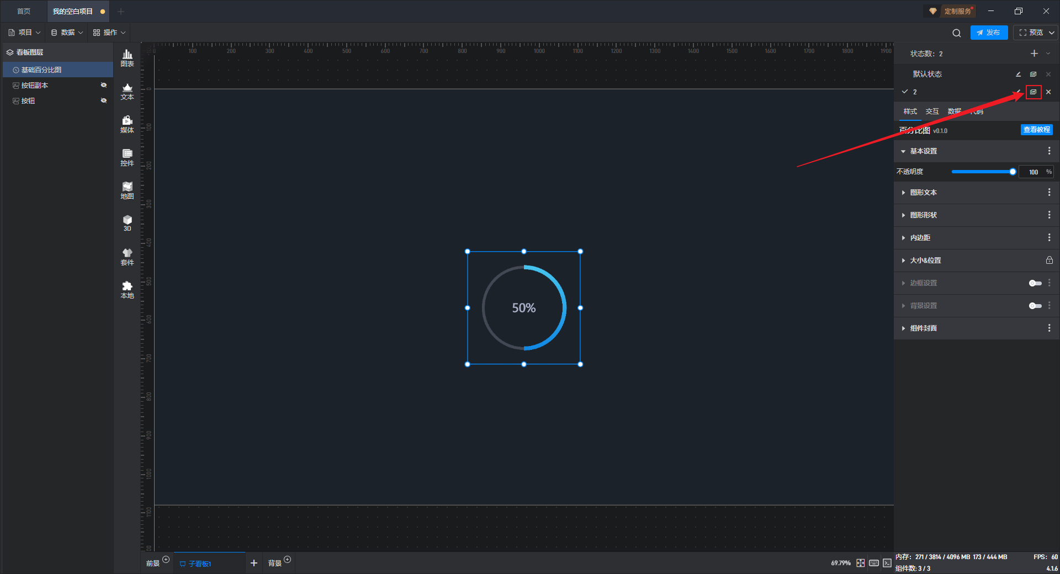Click the fit-to-screen icon in status bar
1060x574 pixels.
click(861, 563)
